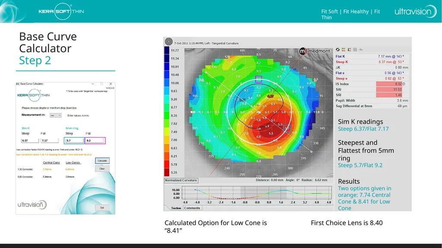Switch to the Section tab
Screen dimensions: 442x248
176,208
